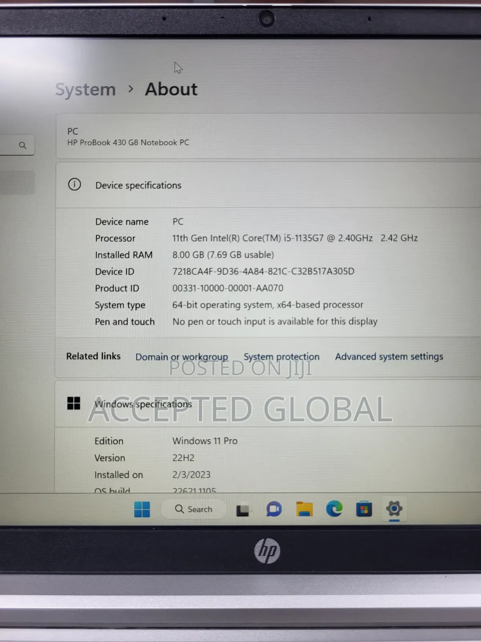Select the version value 22H2

click(183, 458)
